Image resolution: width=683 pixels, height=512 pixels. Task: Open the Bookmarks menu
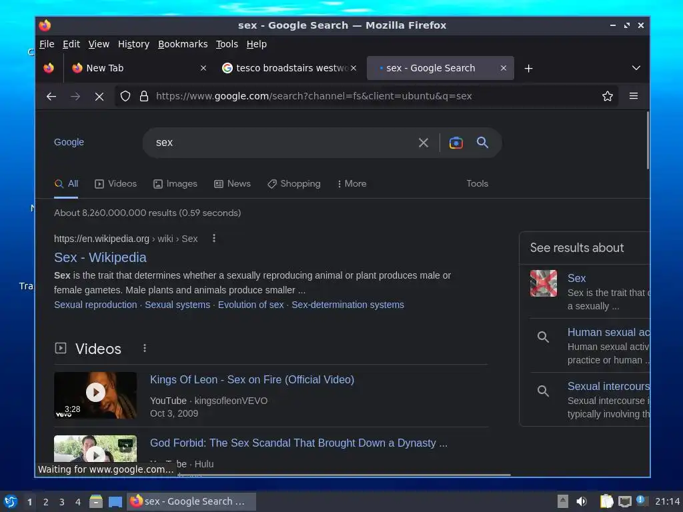pos(183,44)
